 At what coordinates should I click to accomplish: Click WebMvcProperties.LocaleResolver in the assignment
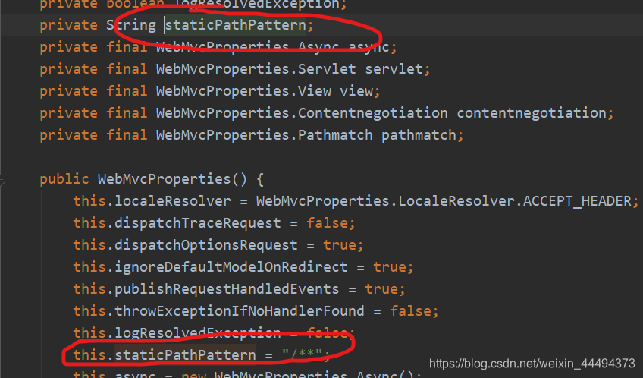tap(385, 201)
